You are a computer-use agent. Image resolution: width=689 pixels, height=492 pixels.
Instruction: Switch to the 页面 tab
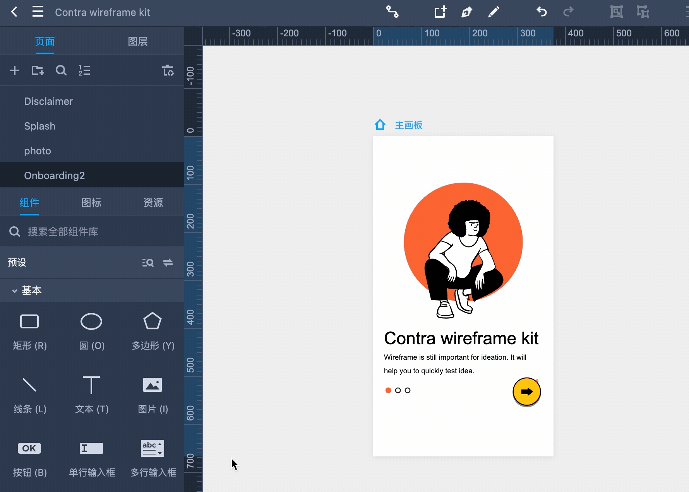tap(45, 41)
